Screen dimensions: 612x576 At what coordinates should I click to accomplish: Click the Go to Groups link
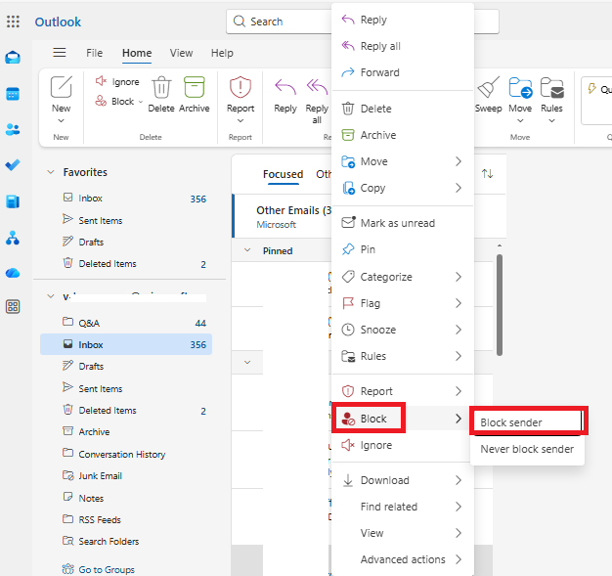pyautogui.click(x=107, y=570)
